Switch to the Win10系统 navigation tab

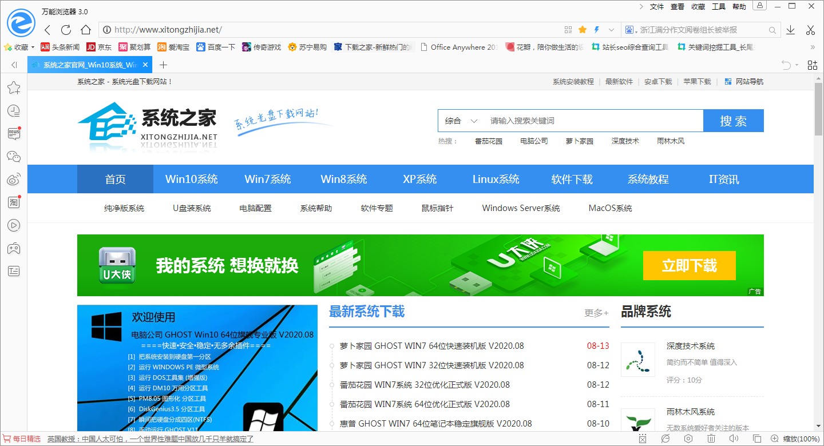click(x=191, y=179)
